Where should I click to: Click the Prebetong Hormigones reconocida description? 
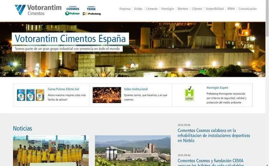tap(226, 98)
